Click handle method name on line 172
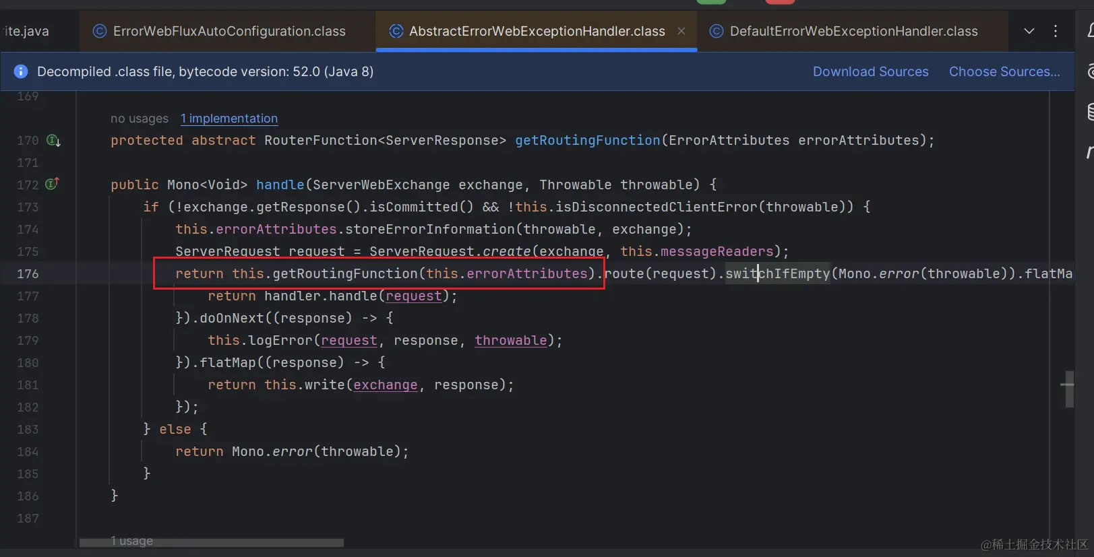Image resolution: width=1094 pixels, height=557 pixels. pyautogui.click(x=280, y=185)
